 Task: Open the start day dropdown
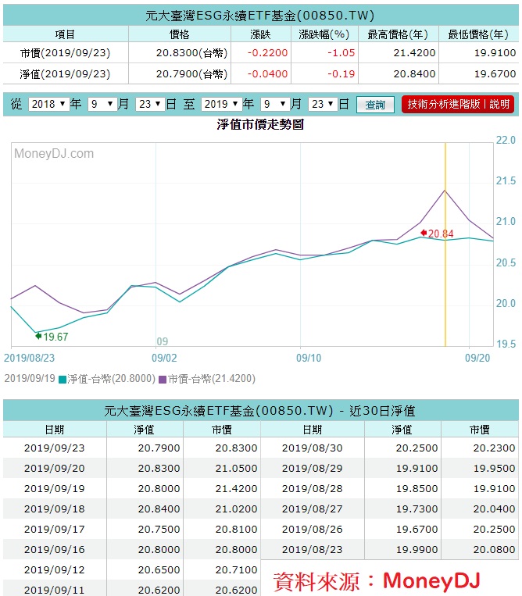coord(148,105)
